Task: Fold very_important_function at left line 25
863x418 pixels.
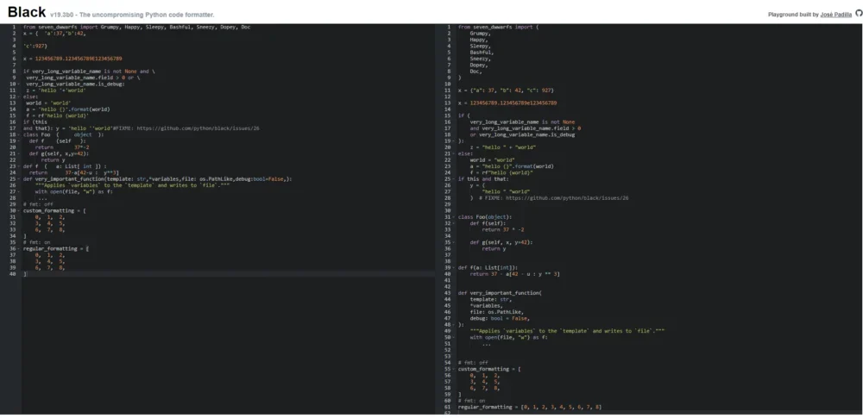Action: [19, 178]
